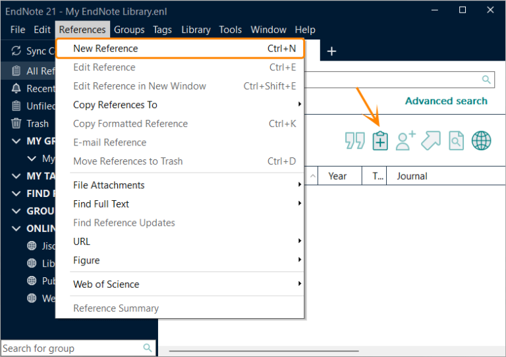
Task: Open the Window menu
Action: click(x=269, y=30)
